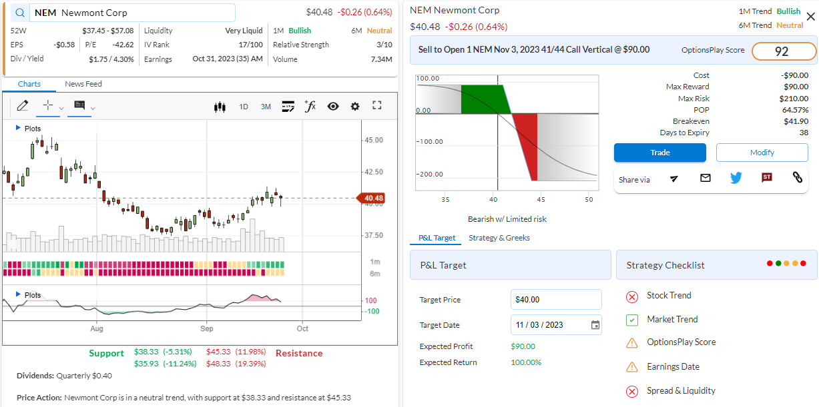Share the trade via email envelope icon
819x407 pixels.
click(706, 178)
